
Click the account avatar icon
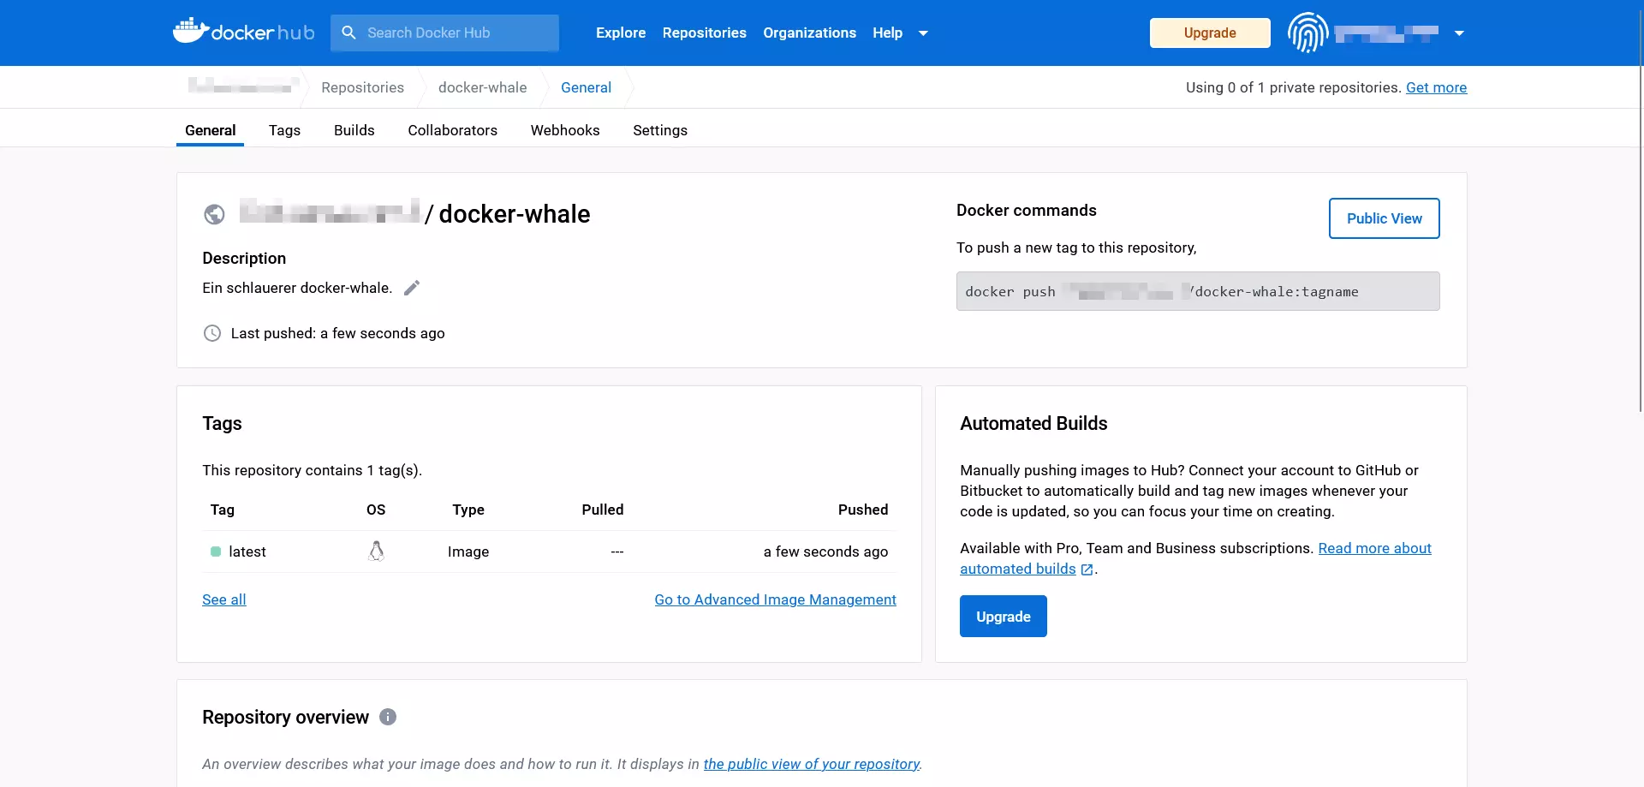click(x=1307, y=33)
